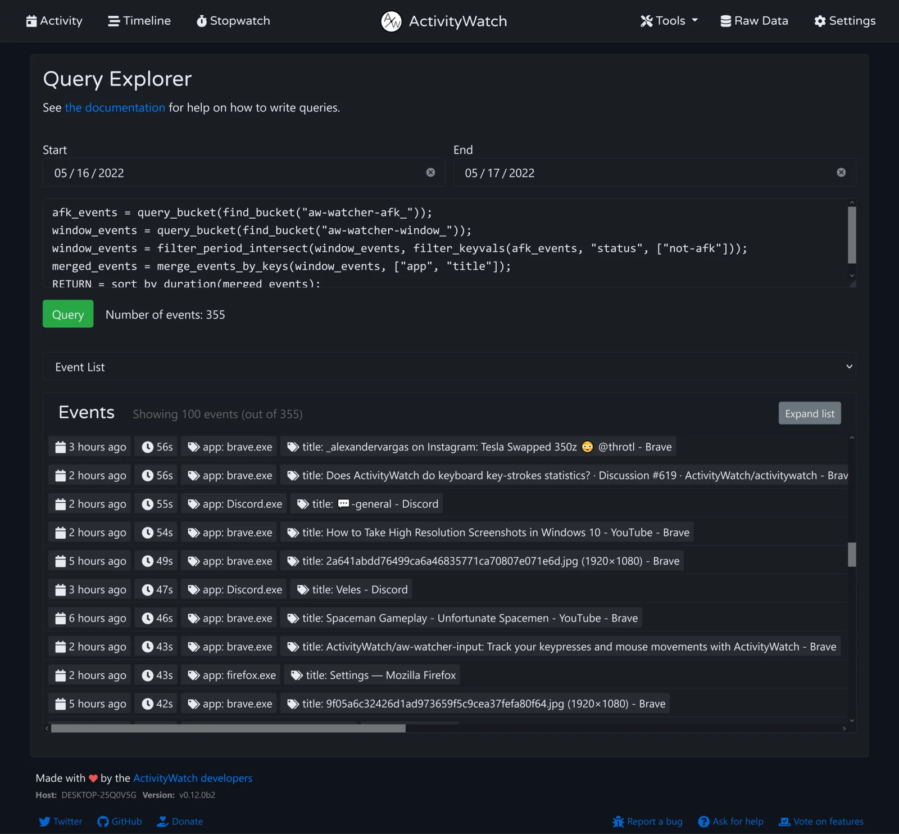Open ActivityWatch developers link

click(193, 778)
